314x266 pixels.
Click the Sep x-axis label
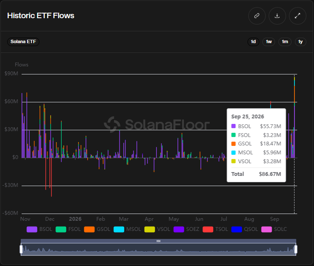(x=275, y=219)
